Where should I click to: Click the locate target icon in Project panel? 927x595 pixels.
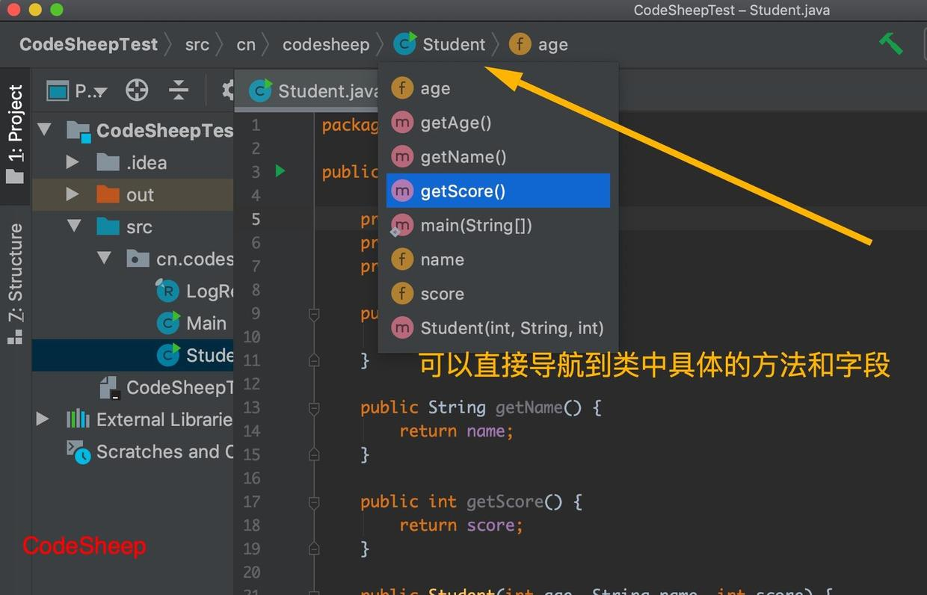pyautogui.click(x=137, y=91)
